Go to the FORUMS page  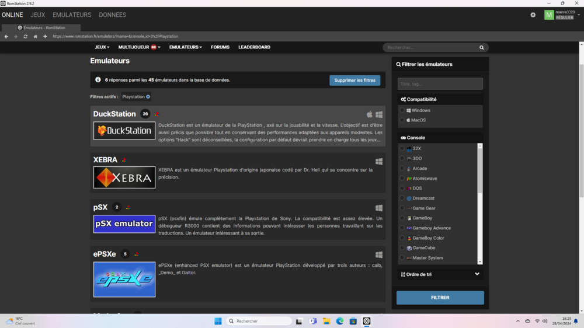220,47
